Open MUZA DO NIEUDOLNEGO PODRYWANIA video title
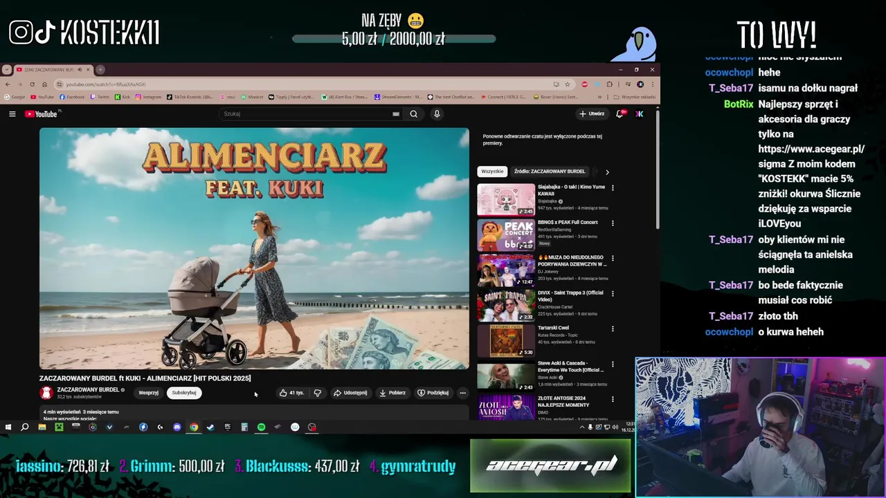886x498 pixels. tap(572, 261)
